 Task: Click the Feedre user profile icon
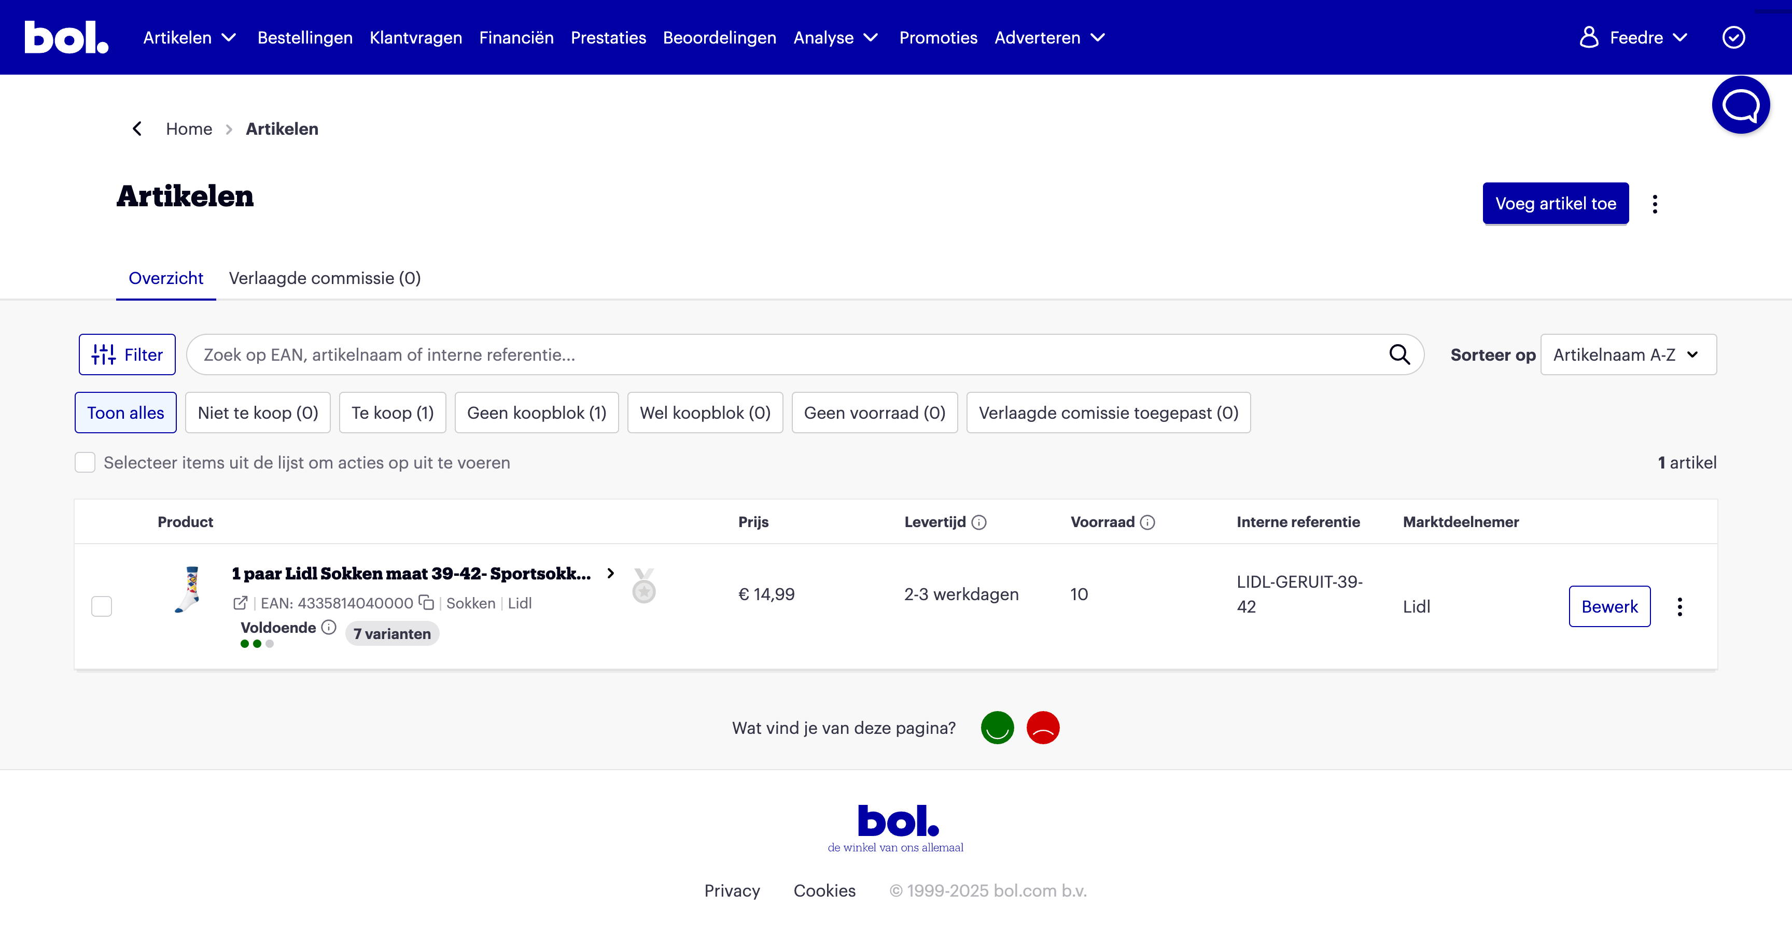tap(1589, 37)
